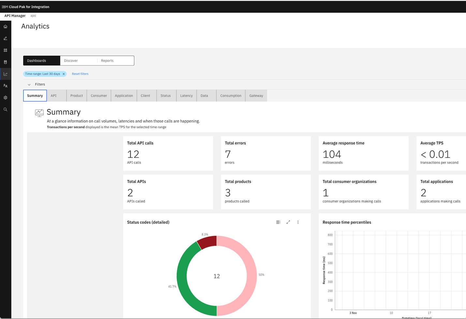The width and height of the screenshot is (466, 319).
Task: Click the Reset filters link
Action: tap(80, 74)
